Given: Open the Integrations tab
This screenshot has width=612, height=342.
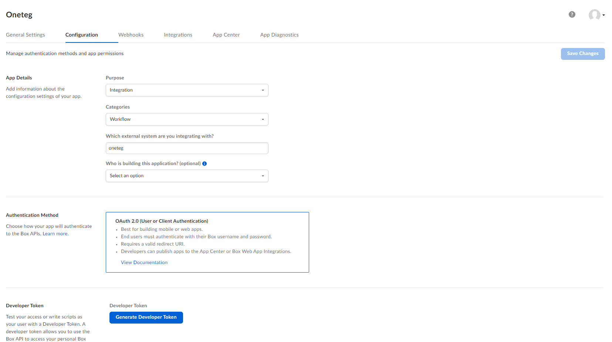Looking at the screenshot, I should click(178, 35).
